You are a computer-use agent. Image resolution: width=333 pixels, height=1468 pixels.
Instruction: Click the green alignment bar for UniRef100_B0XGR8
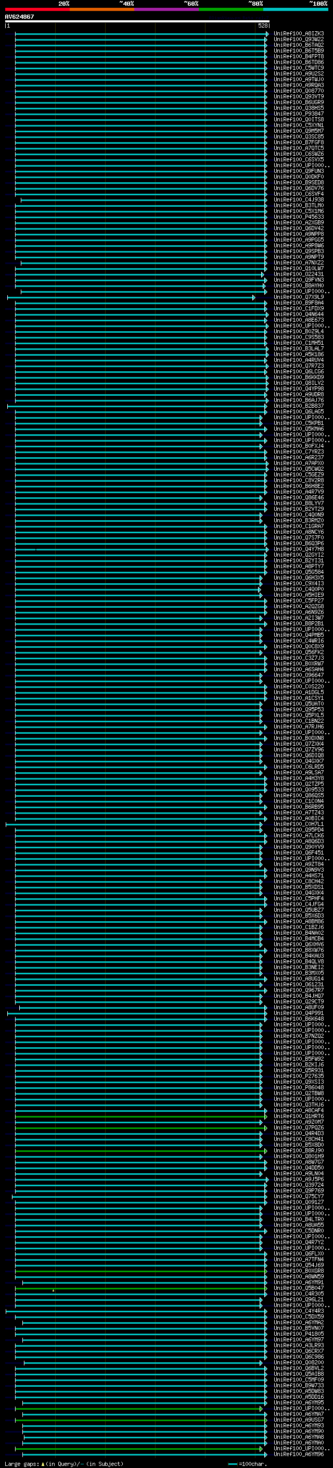pyautogui.click(x=140, y=1271)
